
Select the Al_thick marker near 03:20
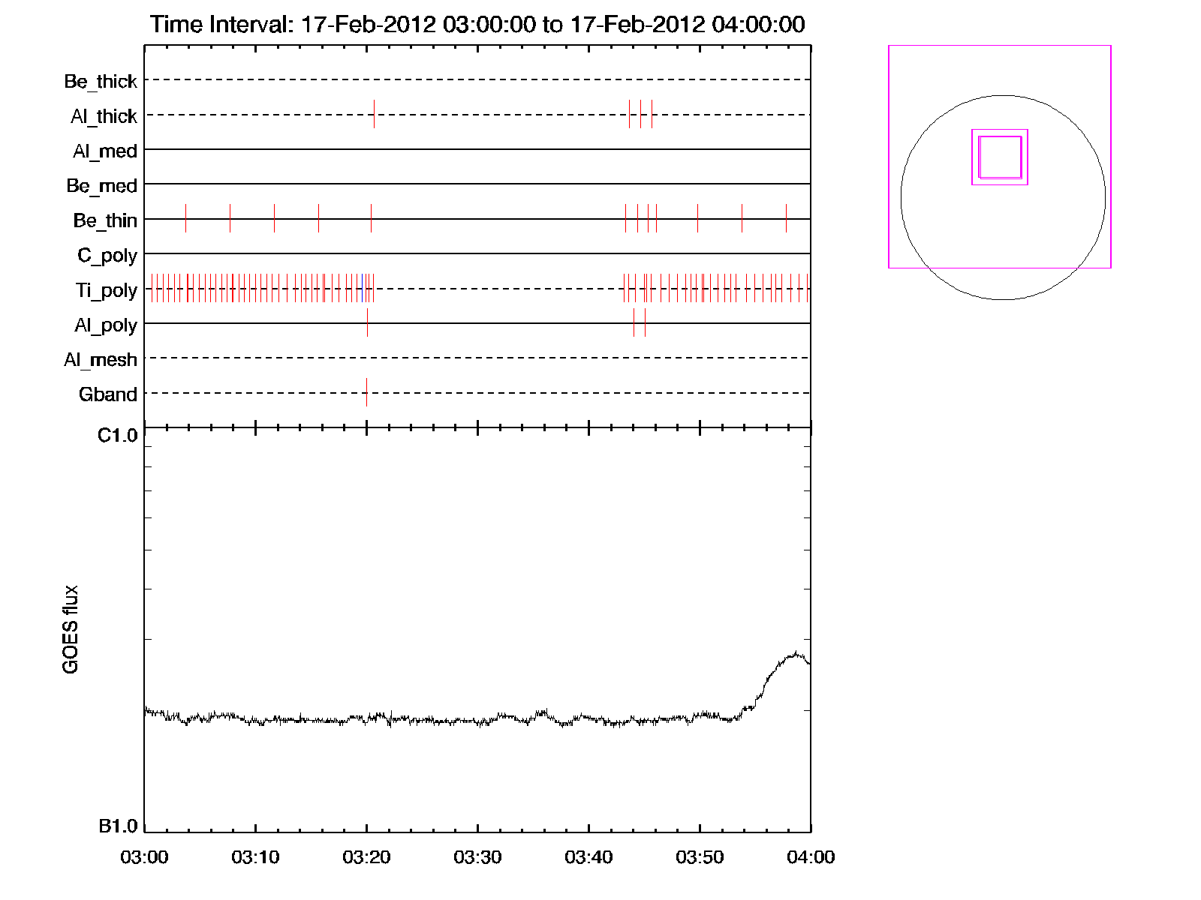coord(374,114)
